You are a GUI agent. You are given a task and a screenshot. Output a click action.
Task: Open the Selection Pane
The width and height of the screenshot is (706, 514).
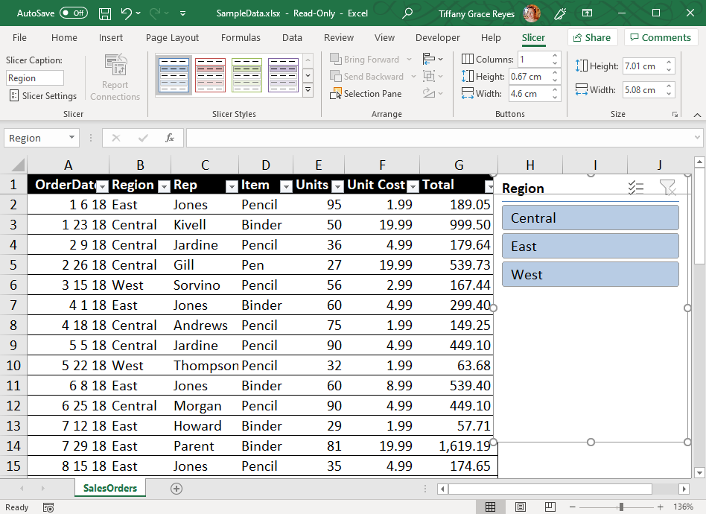click(366, 94)
